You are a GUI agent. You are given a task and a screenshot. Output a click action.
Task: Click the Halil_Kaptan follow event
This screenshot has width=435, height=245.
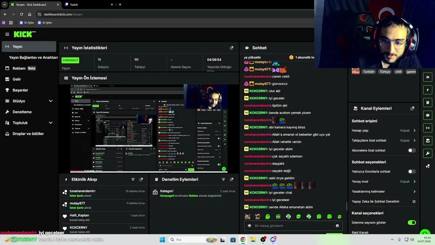pos(104,217)
